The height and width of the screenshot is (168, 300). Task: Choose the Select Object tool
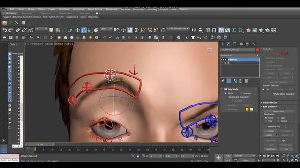coord(51,30)
